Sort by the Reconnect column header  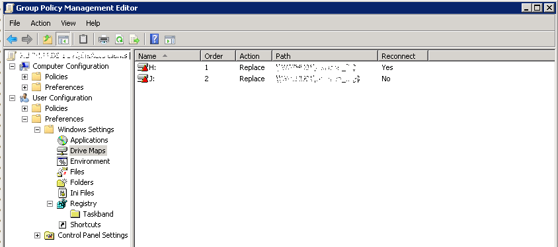pyautogui.click(x=403, y=55)
